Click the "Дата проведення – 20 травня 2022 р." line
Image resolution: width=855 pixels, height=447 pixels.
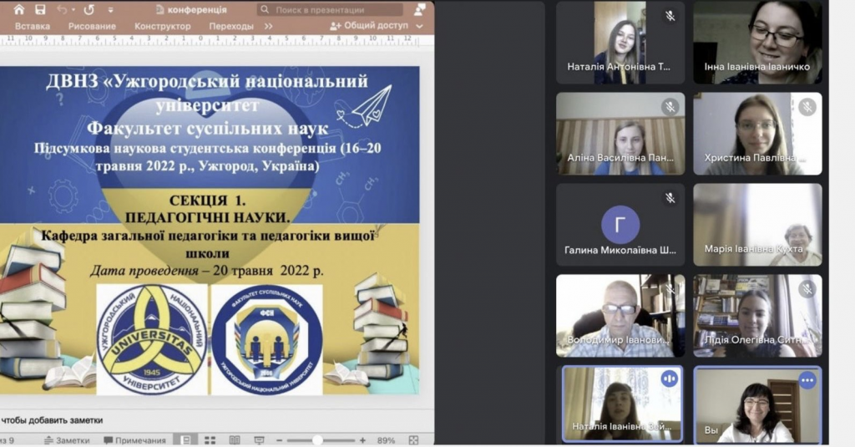click(207, 271)
